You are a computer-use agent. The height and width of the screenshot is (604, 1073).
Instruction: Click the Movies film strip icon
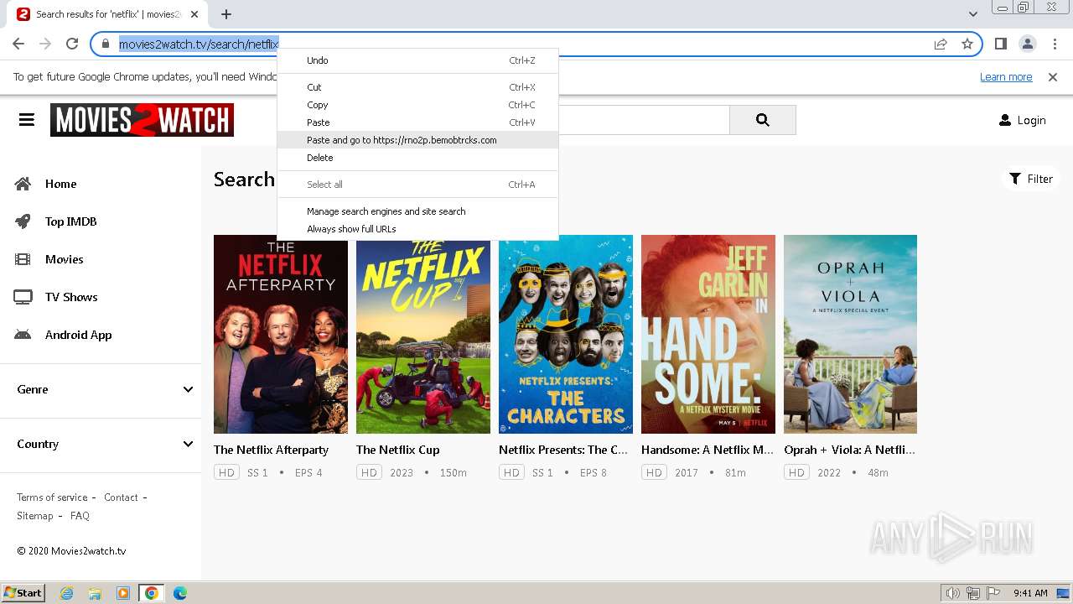tap(23, 259)
